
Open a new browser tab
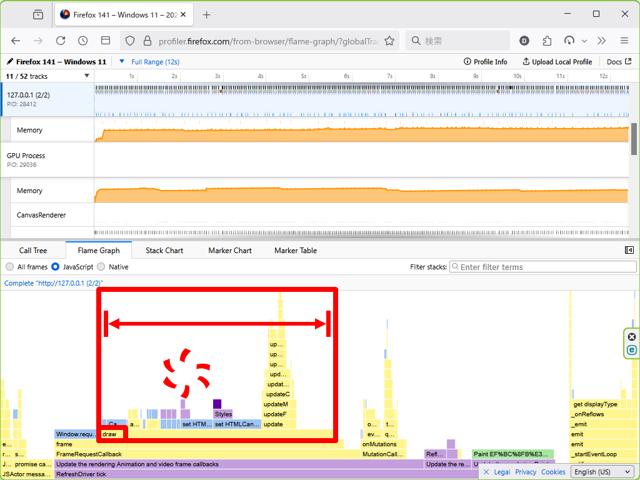(206, 15)
